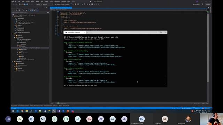Open the File menu in Visual Studio
223x125 pixels.
[x=15, y=1]
